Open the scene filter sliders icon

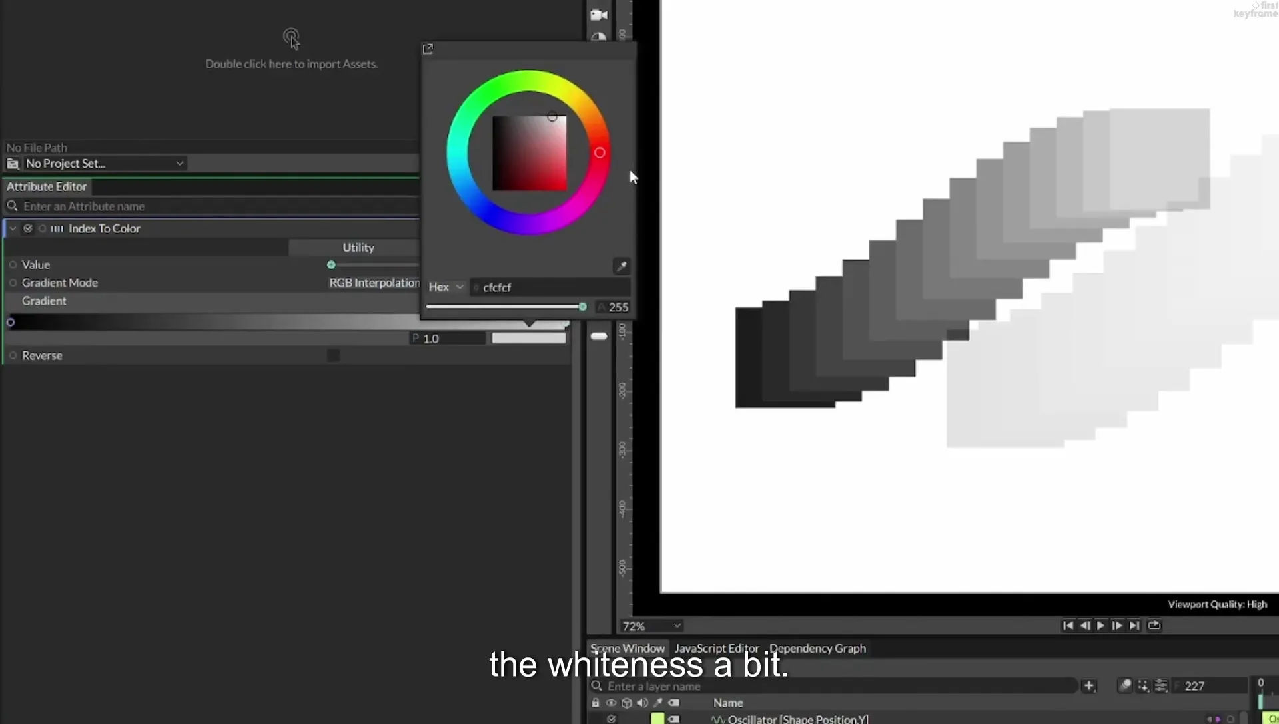1160,685
